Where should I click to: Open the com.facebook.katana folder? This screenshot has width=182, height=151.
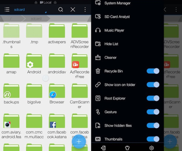(x=57, y=126)
